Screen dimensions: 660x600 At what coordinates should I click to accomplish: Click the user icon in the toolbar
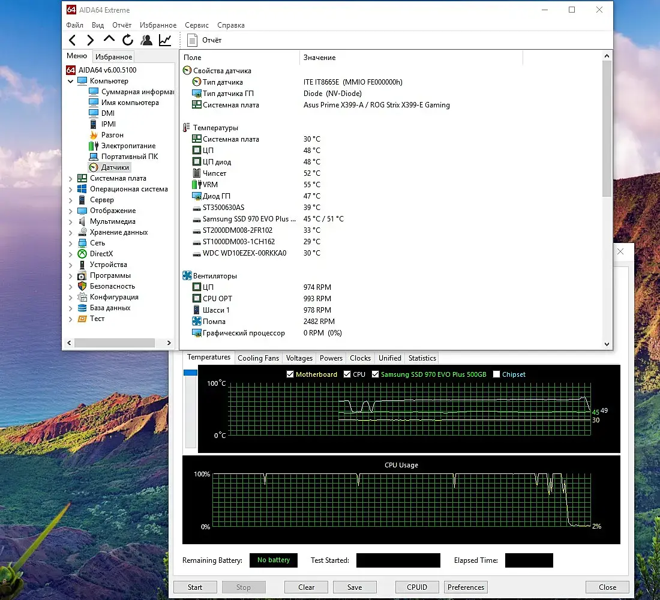point(146,40)
